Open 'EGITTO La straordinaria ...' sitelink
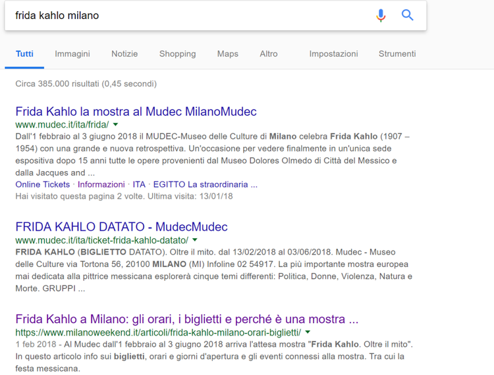 click(205, 184)
